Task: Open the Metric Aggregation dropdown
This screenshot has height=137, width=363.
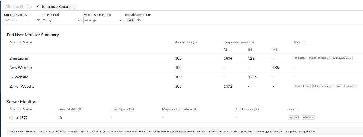Action: (103, 20)
